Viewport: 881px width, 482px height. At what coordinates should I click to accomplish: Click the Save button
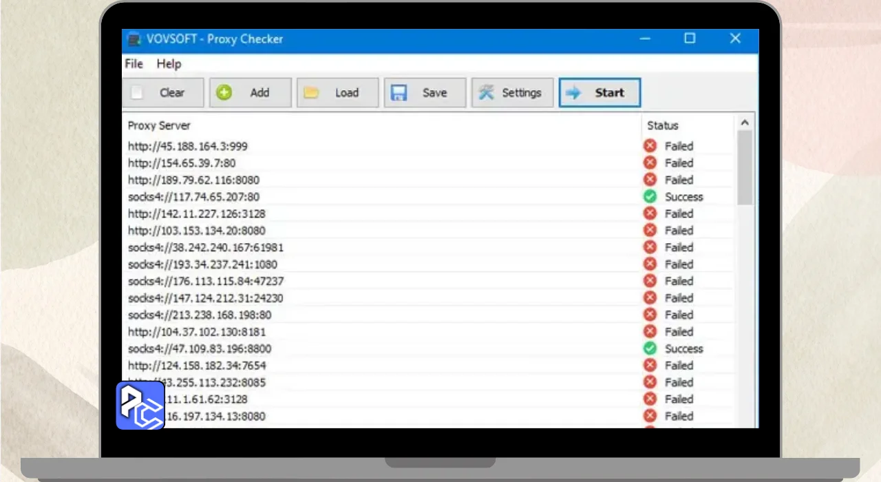click(425, 92)
